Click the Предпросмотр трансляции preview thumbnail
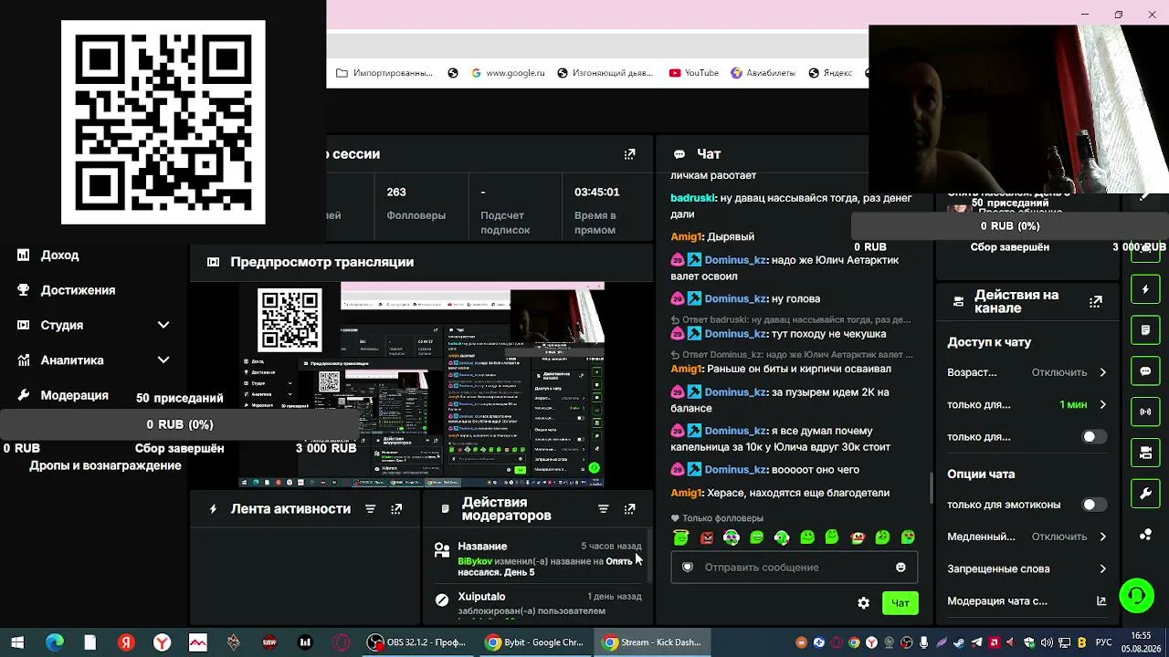 (x=422, y=384)
